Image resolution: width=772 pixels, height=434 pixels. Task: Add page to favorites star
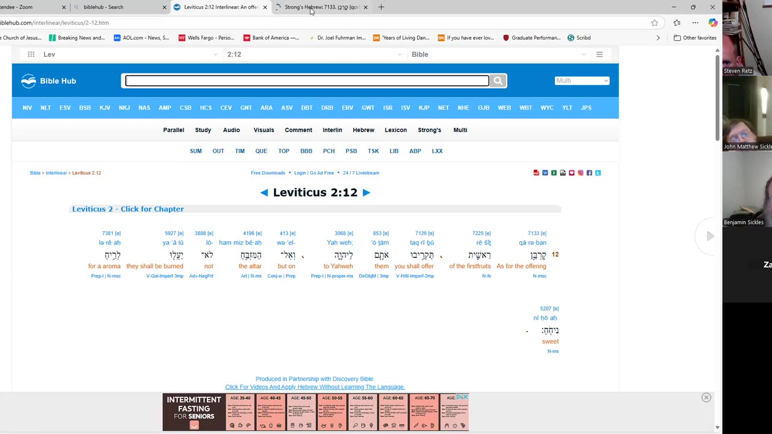point(654,23)
